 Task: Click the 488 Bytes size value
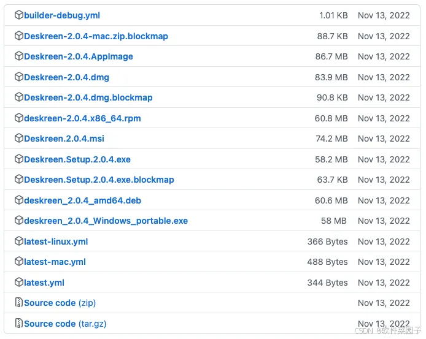pos(327,262)
